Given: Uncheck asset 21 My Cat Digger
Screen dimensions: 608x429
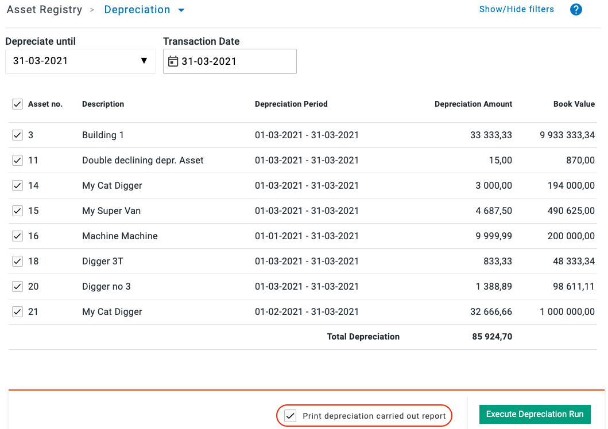Looking at the screenshot, I should (x=17, y=312).
